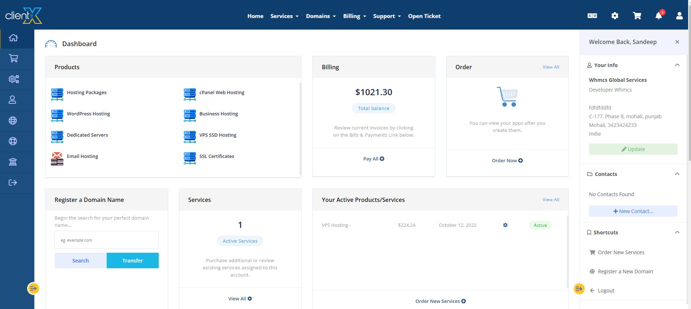
Task: Open the Open Ticket menu item
Action: point(424,16)
